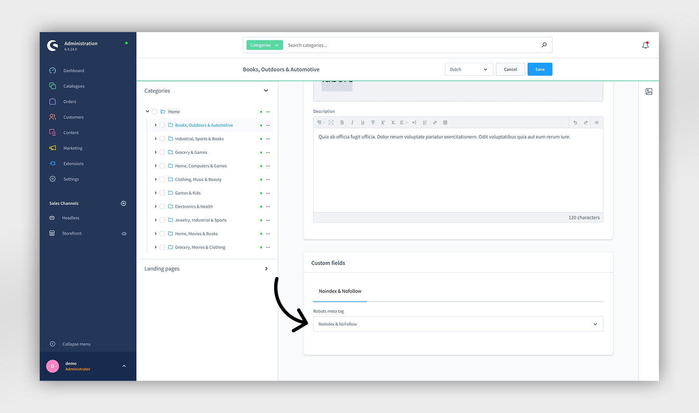Viewport: 699px width, 413px height.
Task: Open the Extensions plug icon
Action: click(x=53, y=163)
